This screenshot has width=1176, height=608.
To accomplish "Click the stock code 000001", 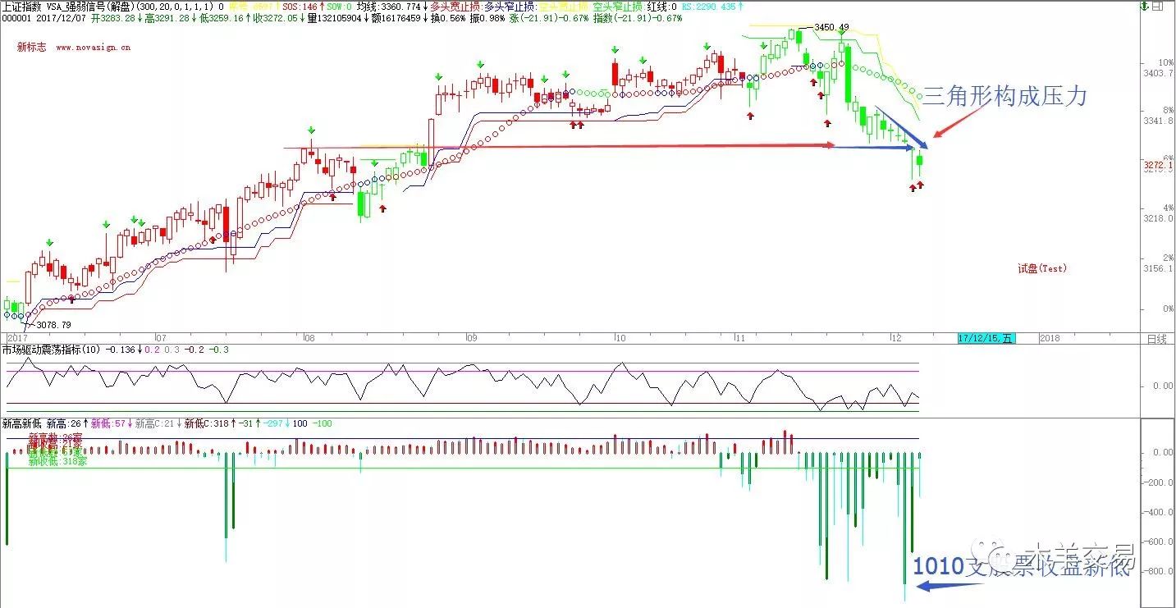I will tap(17, 17).
